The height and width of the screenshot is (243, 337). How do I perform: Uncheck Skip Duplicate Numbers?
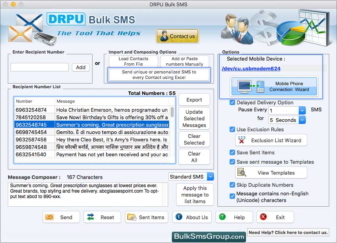pyautogui.click(x=232, y=185)
